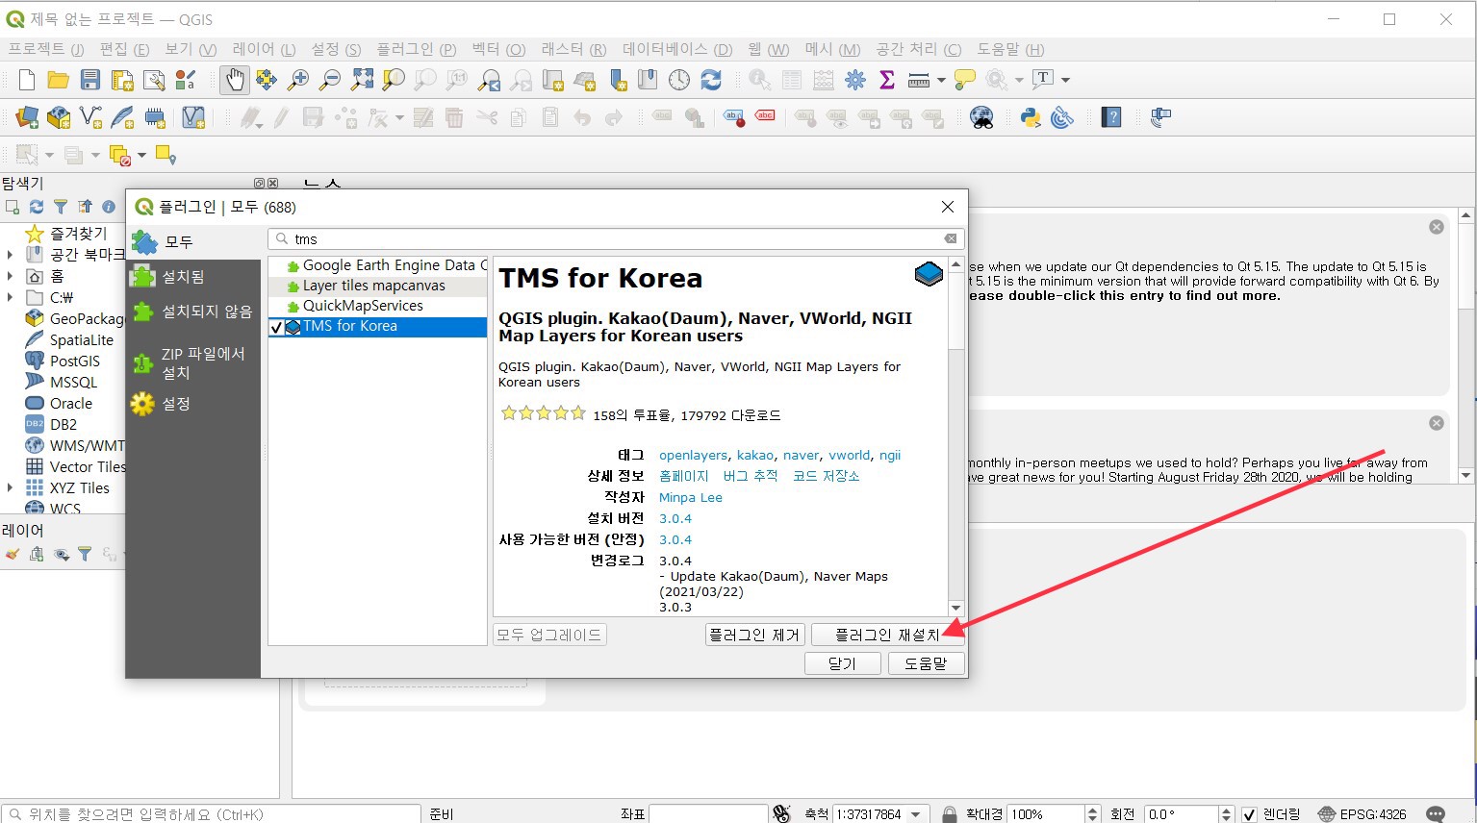Open the deselect features dropdown arrow
Image resolution: width=1477 pixels, height=823 pixels.
141,155
